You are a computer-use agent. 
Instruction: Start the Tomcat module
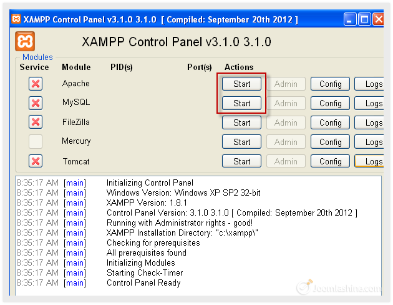click(241, 162)
